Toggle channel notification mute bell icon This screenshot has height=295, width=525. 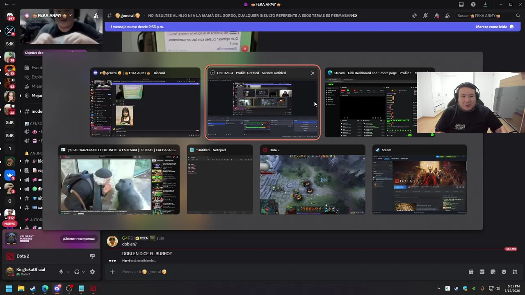(425, 16)
